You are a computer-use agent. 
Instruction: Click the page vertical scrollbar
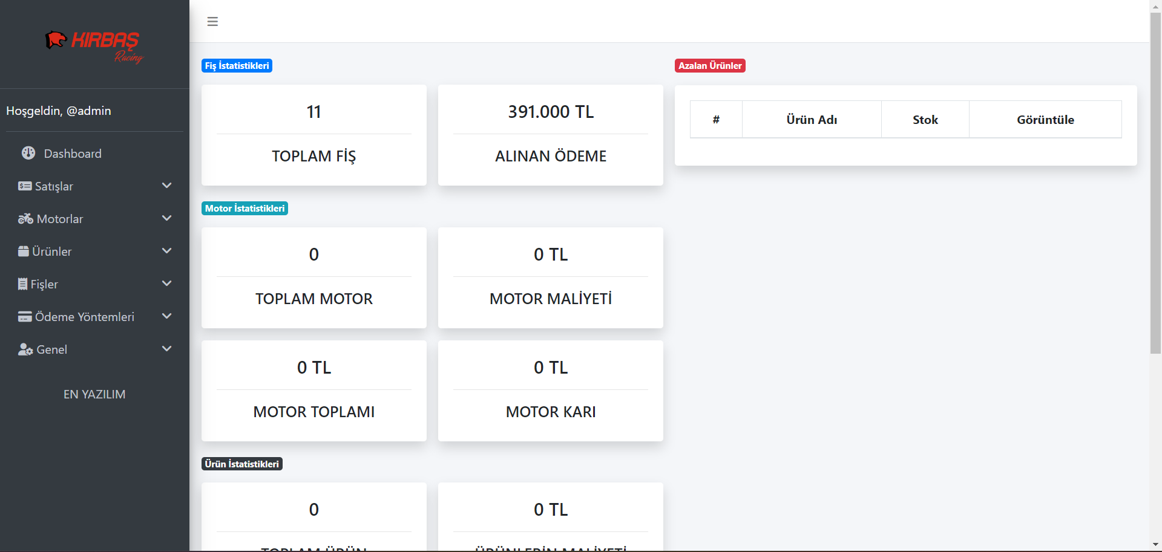[1155, 181]
